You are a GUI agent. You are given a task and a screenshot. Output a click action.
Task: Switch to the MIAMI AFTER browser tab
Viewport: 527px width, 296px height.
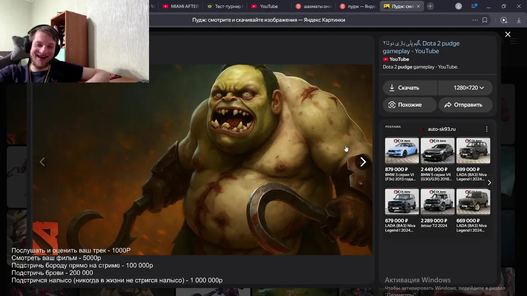click(181, 6)
